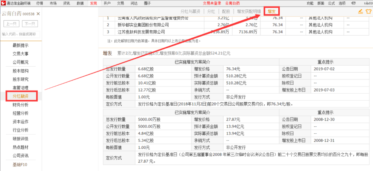Select the 增发 tab
This screenshot has width=373, height=171.
coord(271,11)
